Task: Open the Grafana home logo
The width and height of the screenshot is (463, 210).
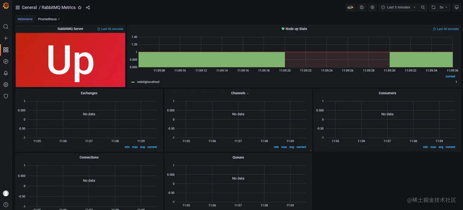Action: point(6,6)
